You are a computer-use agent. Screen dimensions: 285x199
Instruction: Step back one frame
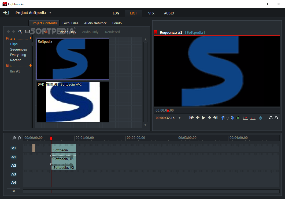(198, 118)
